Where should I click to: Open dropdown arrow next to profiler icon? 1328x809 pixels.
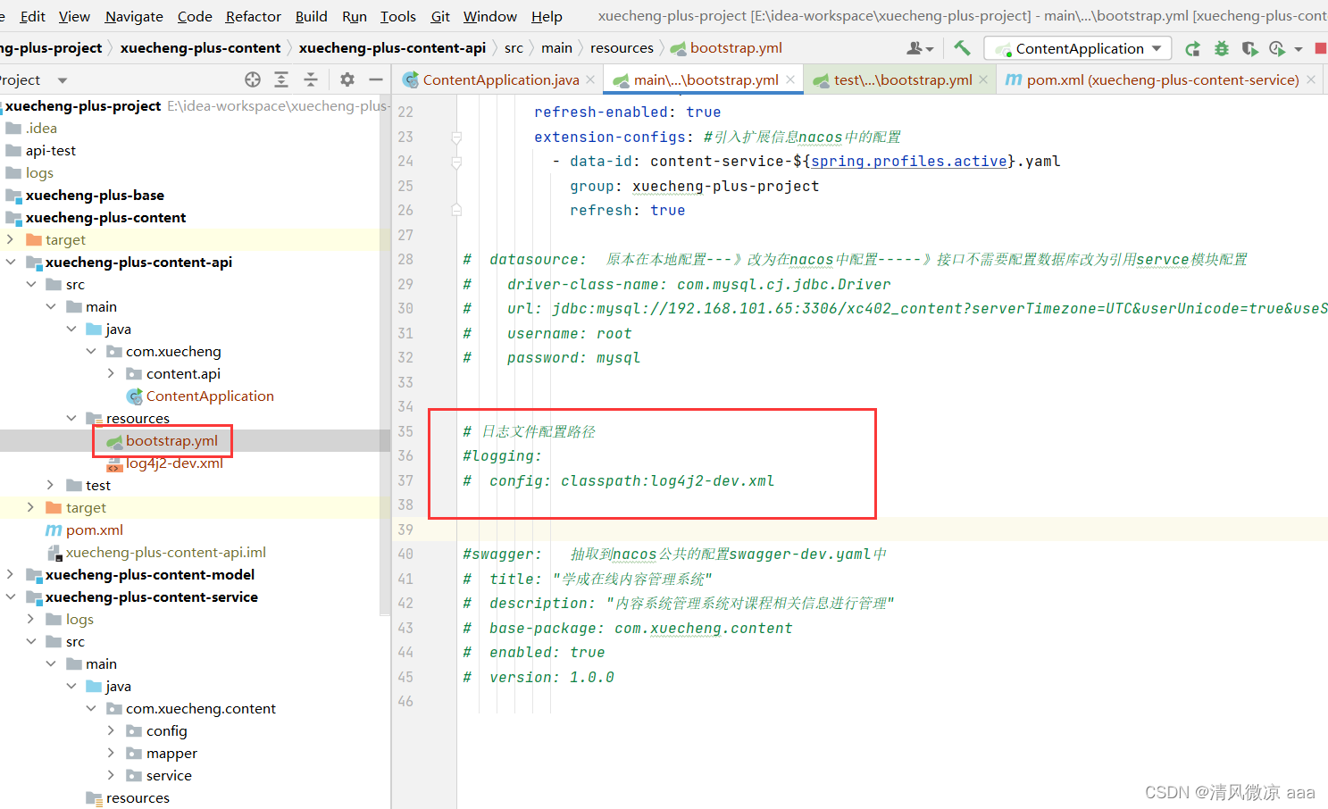(1299, 49)
